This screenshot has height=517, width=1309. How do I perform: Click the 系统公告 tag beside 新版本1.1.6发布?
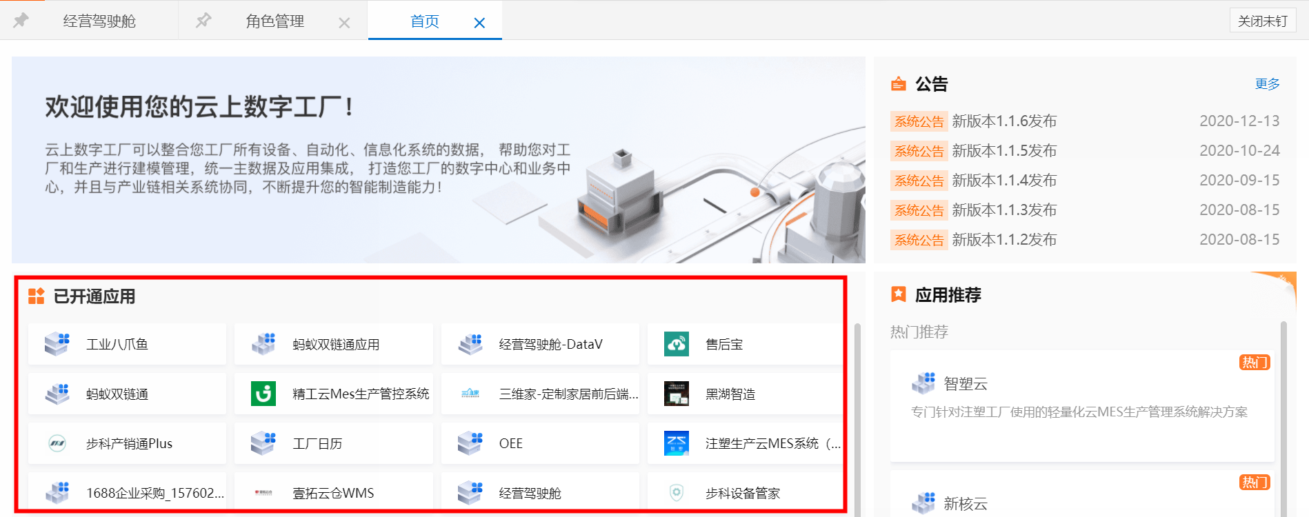[919, 121]
